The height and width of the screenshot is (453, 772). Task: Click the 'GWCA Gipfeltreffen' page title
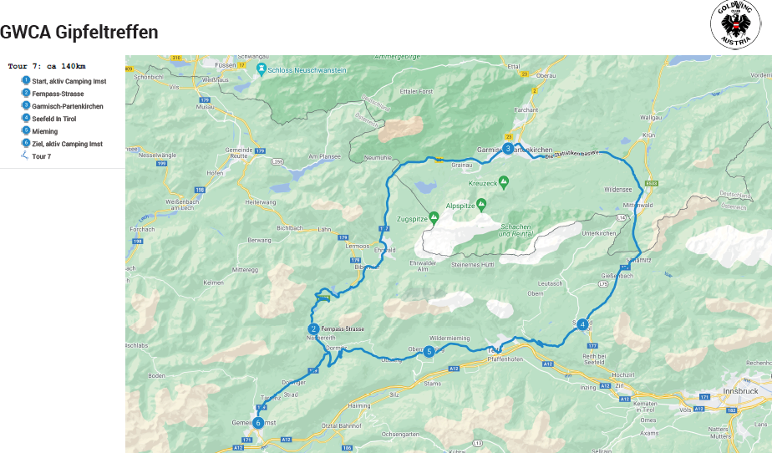click(79, 32)
